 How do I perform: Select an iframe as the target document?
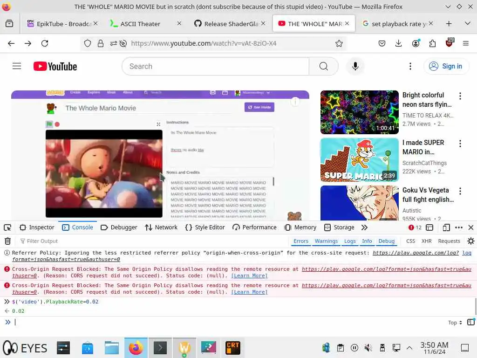[429, 227]
